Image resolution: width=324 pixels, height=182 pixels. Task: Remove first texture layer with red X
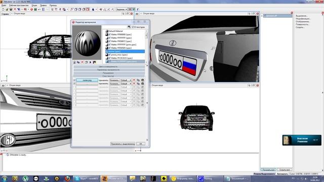click(x=134, y=80)
